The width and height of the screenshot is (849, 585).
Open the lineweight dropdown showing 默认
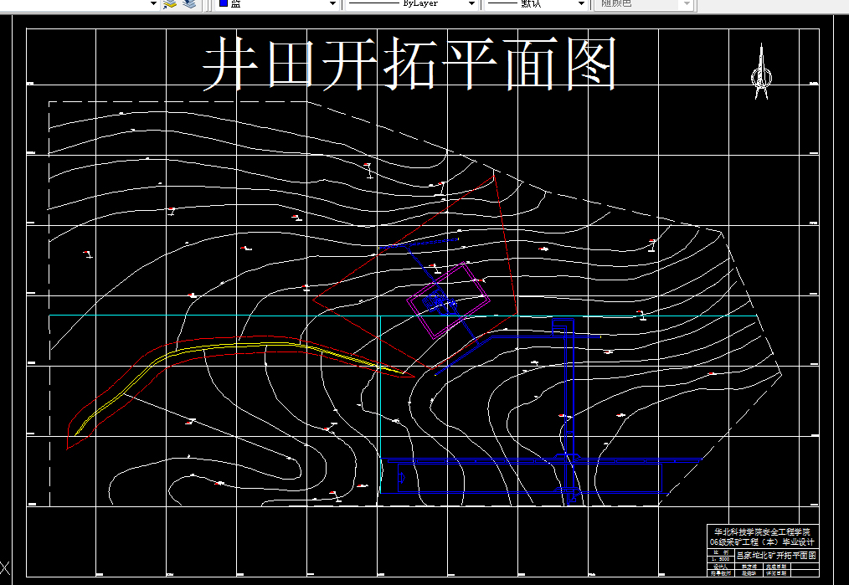(x=583, y=5)
